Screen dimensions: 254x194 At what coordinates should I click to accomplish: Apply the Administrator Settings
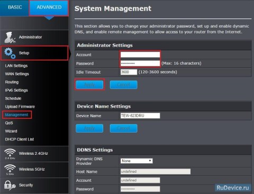[x=89, y=85]
